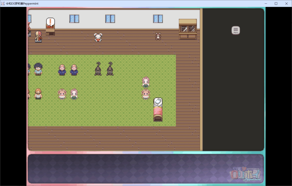Click the anatomical half-skin model figure

pyautogui.click(x=38, y=36)
